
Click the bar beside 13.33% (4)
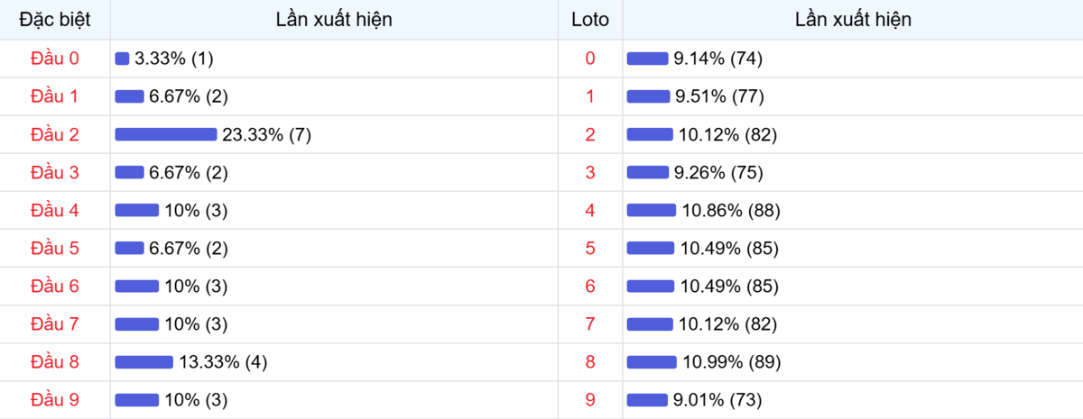[143, 361]
